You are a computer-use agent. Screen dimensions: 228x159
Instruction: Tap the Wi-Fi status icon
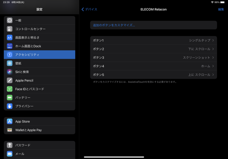pyautogui.click(x=212, y=2)
